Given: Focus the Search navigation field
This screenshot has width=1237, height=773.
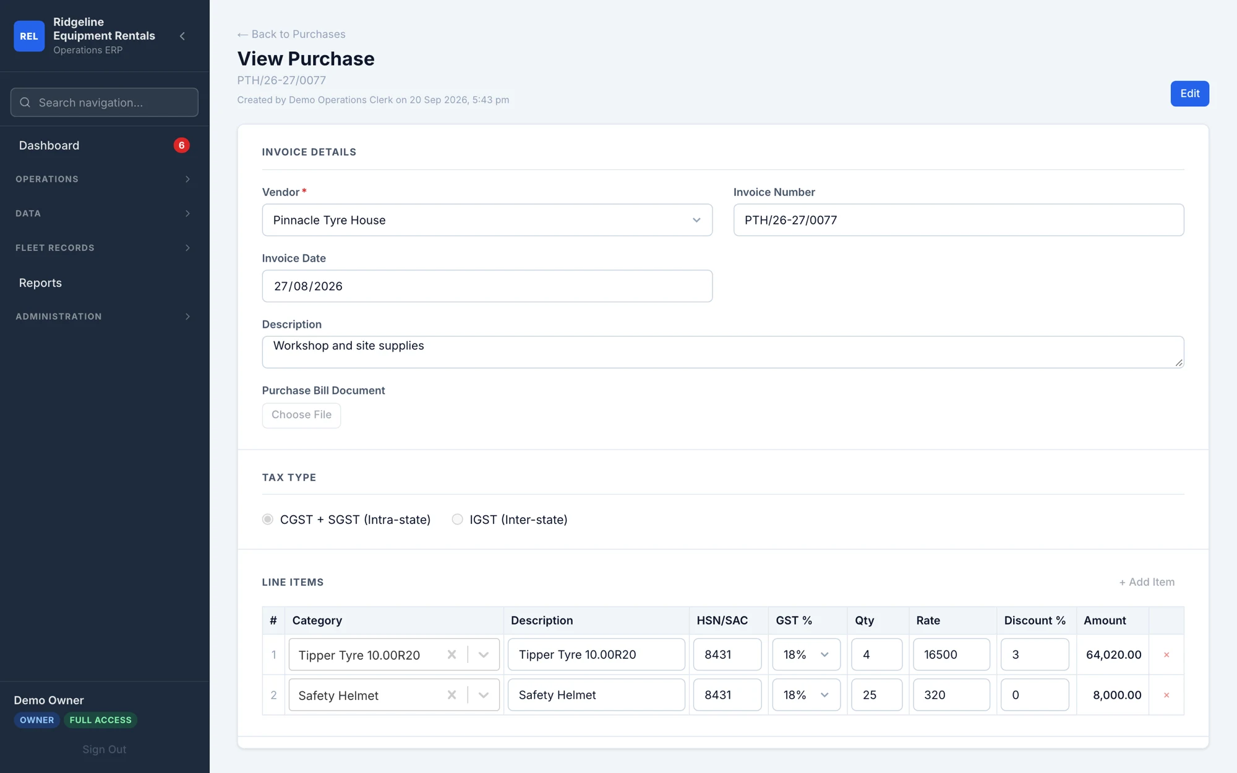Looking at the screenshot, I should [x=104, y=102].
